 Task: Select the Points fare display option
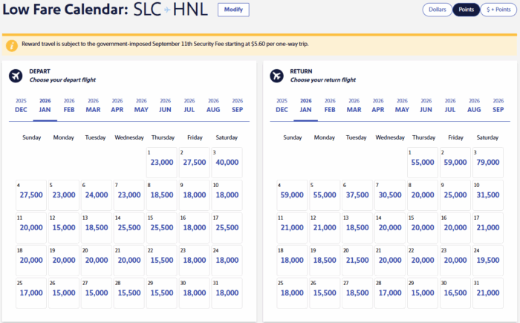tap(467, 10)
